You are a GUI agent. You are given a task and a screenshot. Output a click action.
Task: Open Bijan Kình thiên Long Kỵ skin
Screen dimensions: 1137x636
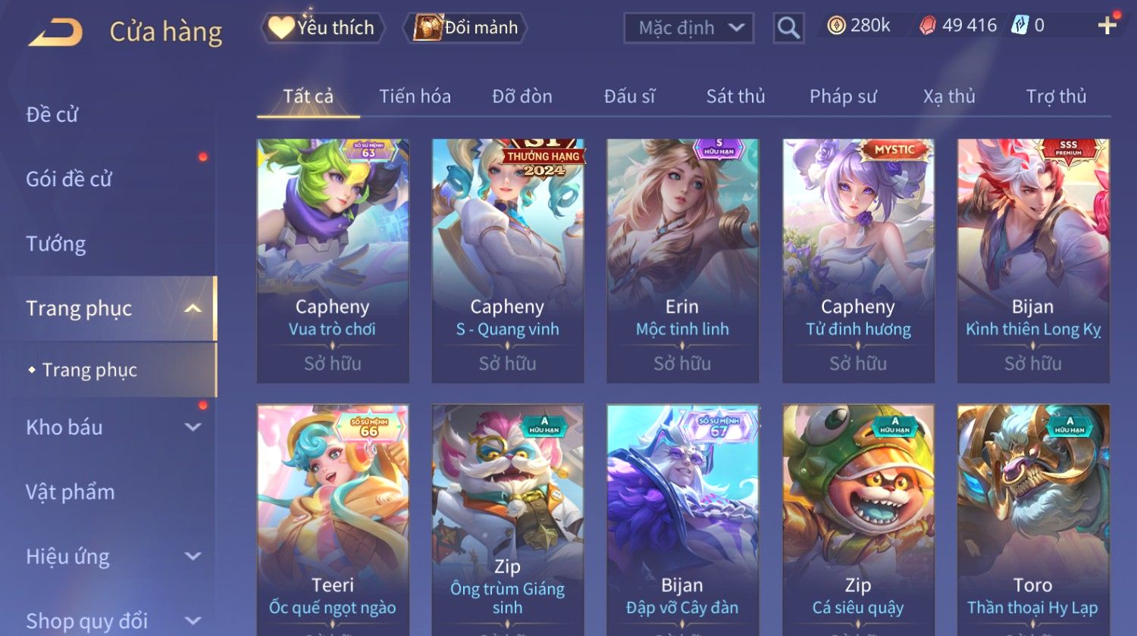coord(1033,260)
